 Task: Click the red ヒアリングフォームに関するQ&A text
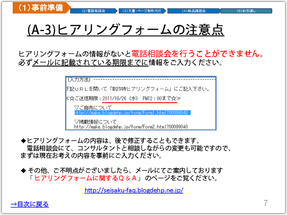pyautogui.click(x=86, y=179)
